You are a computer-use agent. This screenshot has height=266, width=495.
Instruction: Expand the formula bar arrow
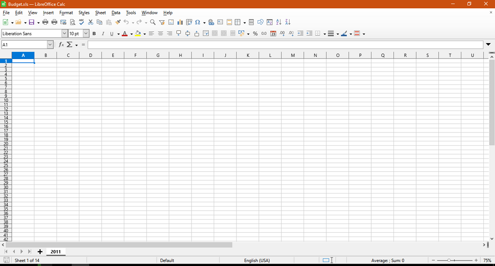click(x=488, y=44)
